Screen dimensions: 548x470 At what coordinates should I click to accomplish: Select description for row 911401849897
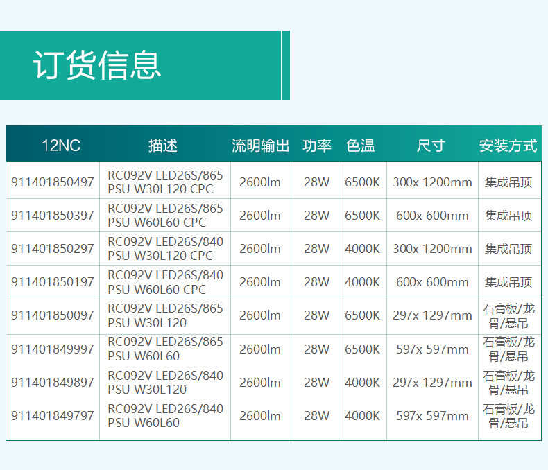click(165, 383)
